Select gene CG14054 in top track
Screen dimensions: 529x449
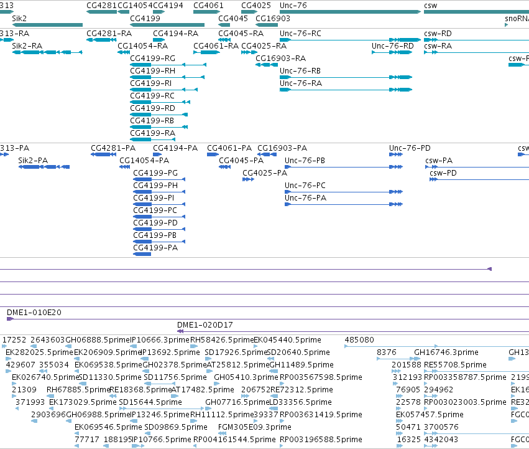[x=124, y=12]
